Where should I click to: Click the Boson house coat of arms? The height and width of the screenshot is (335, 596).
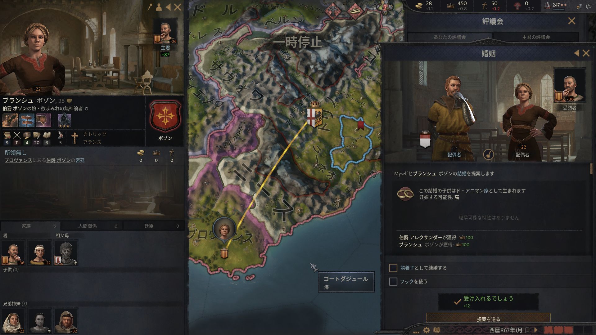(165, 116)
